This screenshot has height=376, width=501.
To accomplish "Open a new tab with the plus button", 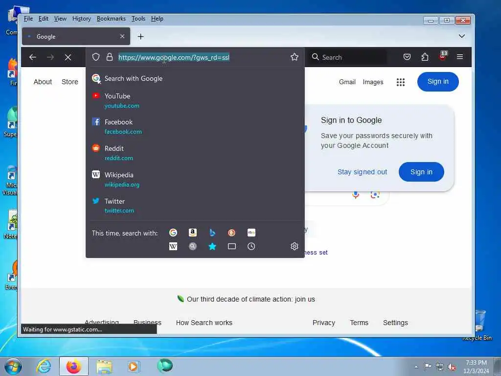I will click(x=140, y=36).
